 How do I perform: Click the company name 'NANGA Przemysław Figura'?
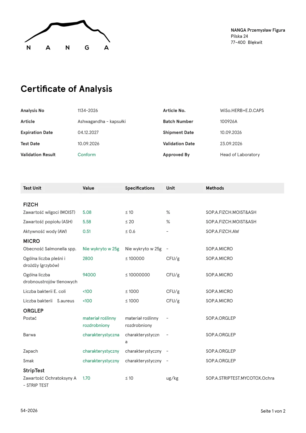[x=258, y=30]
